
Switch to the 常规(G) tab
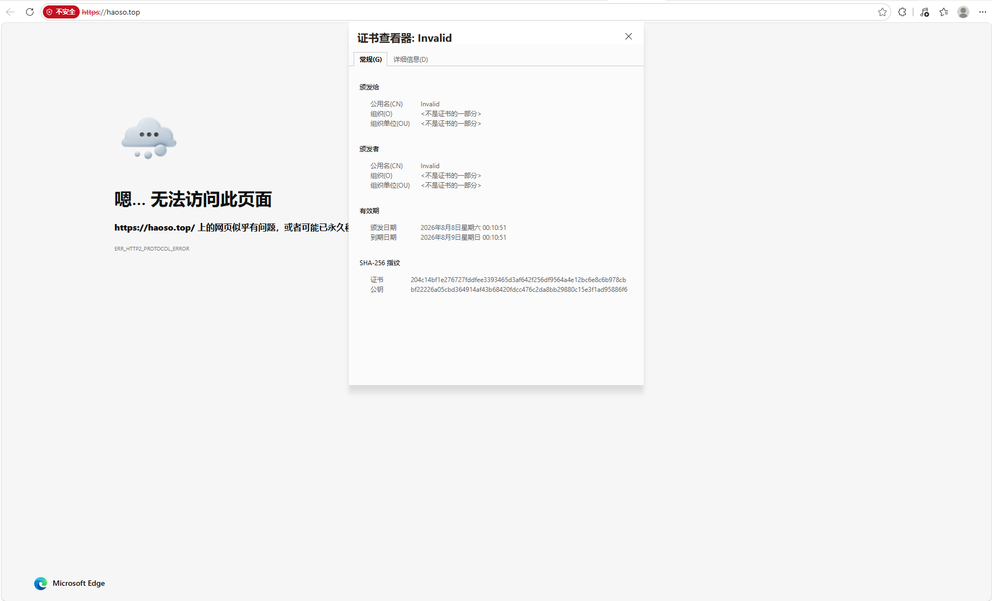(370, 60)
